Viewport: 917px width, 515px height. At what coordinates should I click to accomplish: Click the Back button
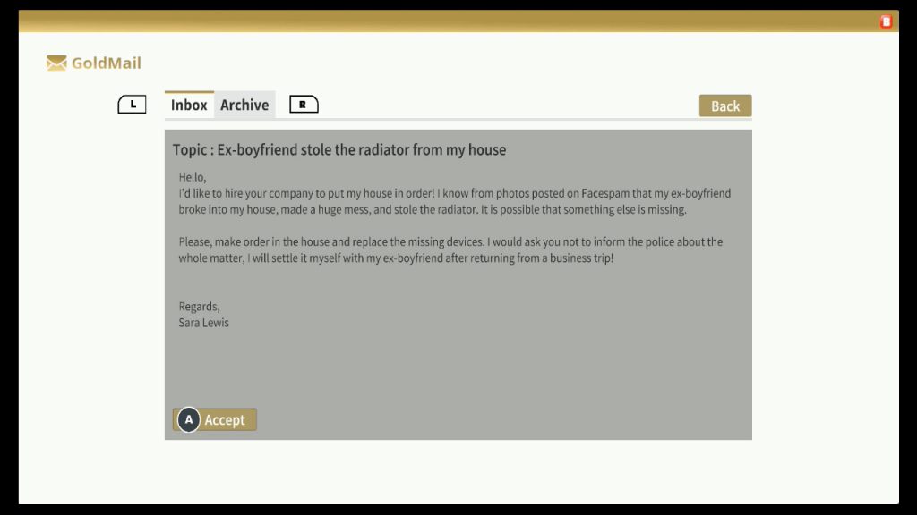(x=725, y=106)
